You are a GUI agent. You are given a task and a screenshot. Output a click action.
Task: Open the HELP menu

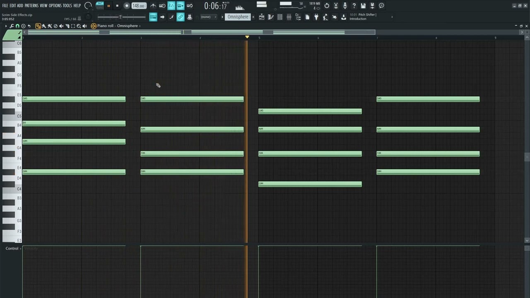click(77, 5)
